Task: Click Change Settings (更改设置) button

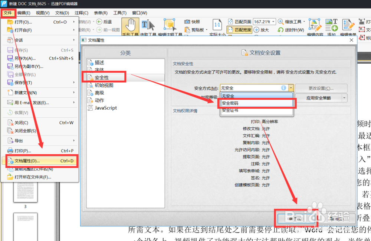Action: tap(321, 88)
